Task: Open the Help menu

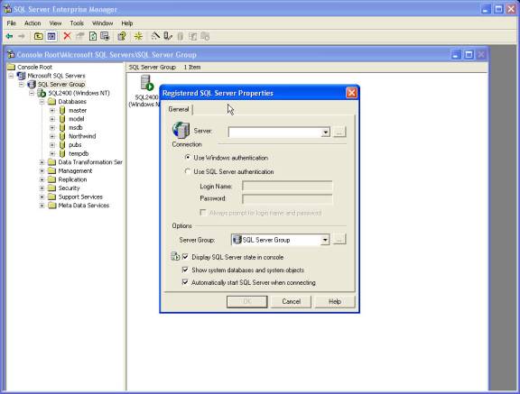Action: tap(127, 23)
